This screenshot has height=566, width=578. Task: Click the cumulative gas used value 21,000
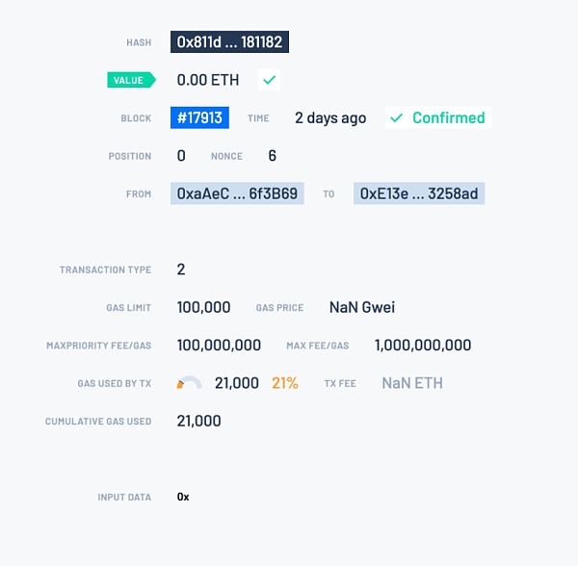[x=199, y=421]
